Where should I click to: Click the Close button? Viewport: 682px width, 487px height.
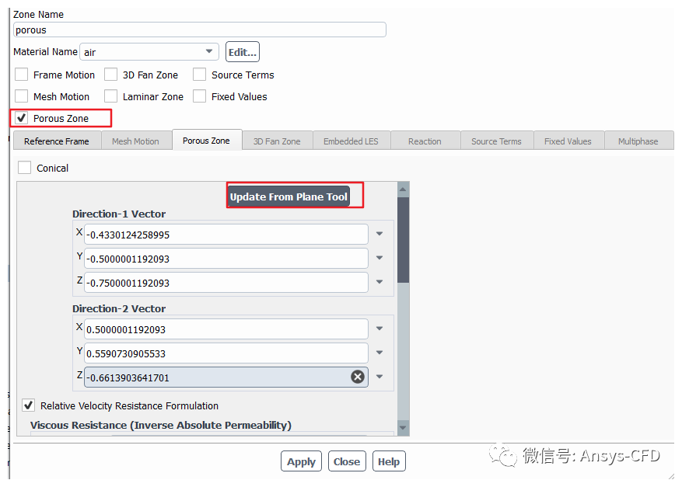pos(347,461)
